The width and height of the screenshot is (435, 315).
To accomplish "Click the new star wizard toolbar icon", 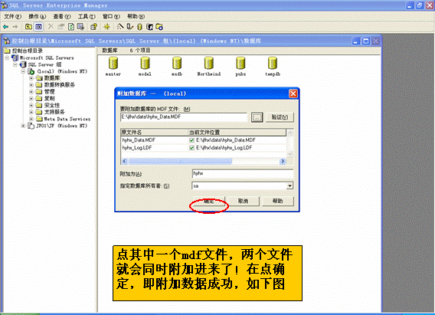I will click(x=106, y=27).
